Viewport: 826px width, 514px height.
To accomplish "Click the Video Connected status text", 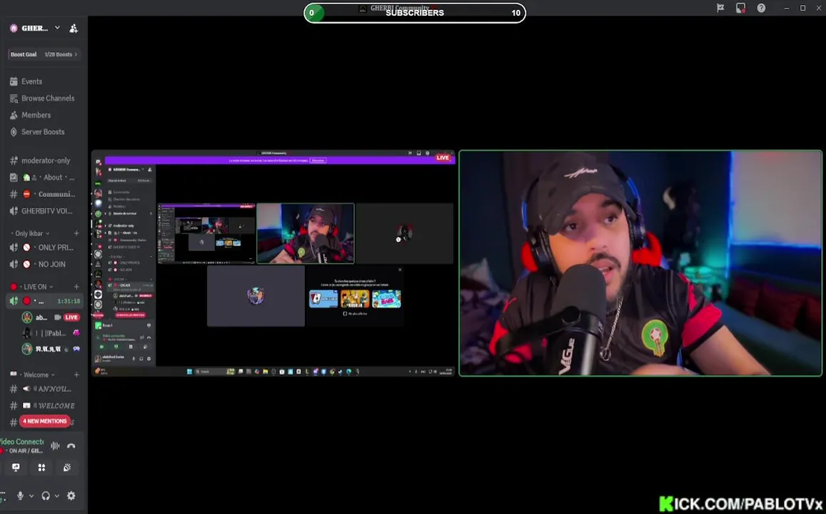I will point(22,442).
